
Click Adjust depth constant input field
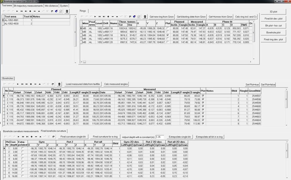click(160, 137)
